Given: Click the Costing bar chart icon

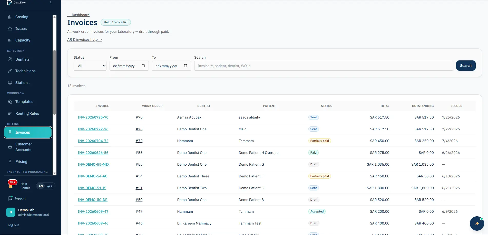Looking at the screenshot, I should (x=10, y=17).
